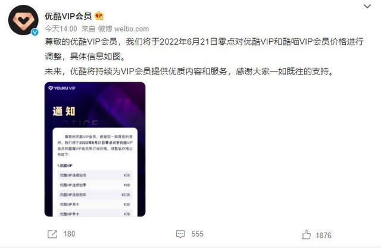Open the 180 reposts count
381x248 pixels.
pos(69,234)
